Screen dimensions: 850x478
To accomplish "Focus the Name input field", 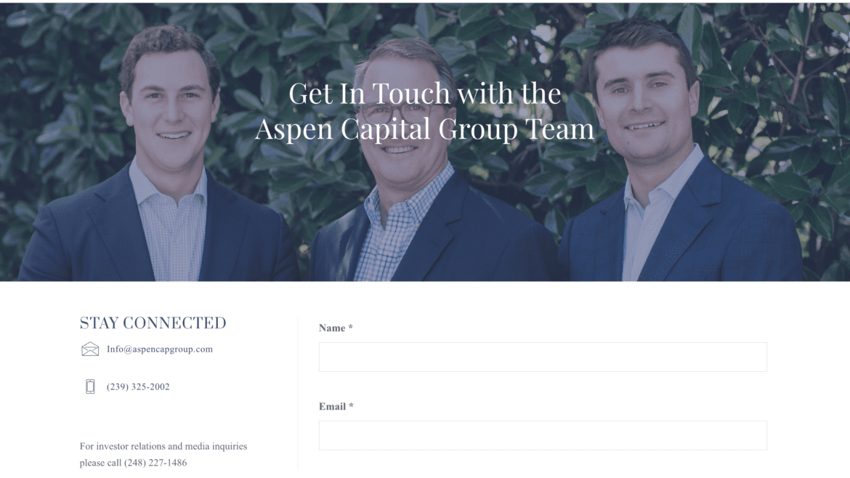I will click(543, 357).
